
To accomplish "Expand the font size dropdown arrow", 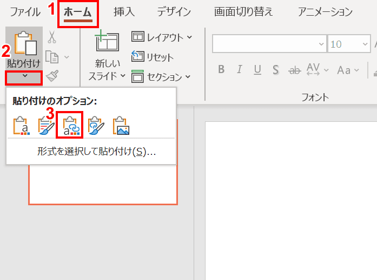I will pyautogui.click(x=365, y=44).
